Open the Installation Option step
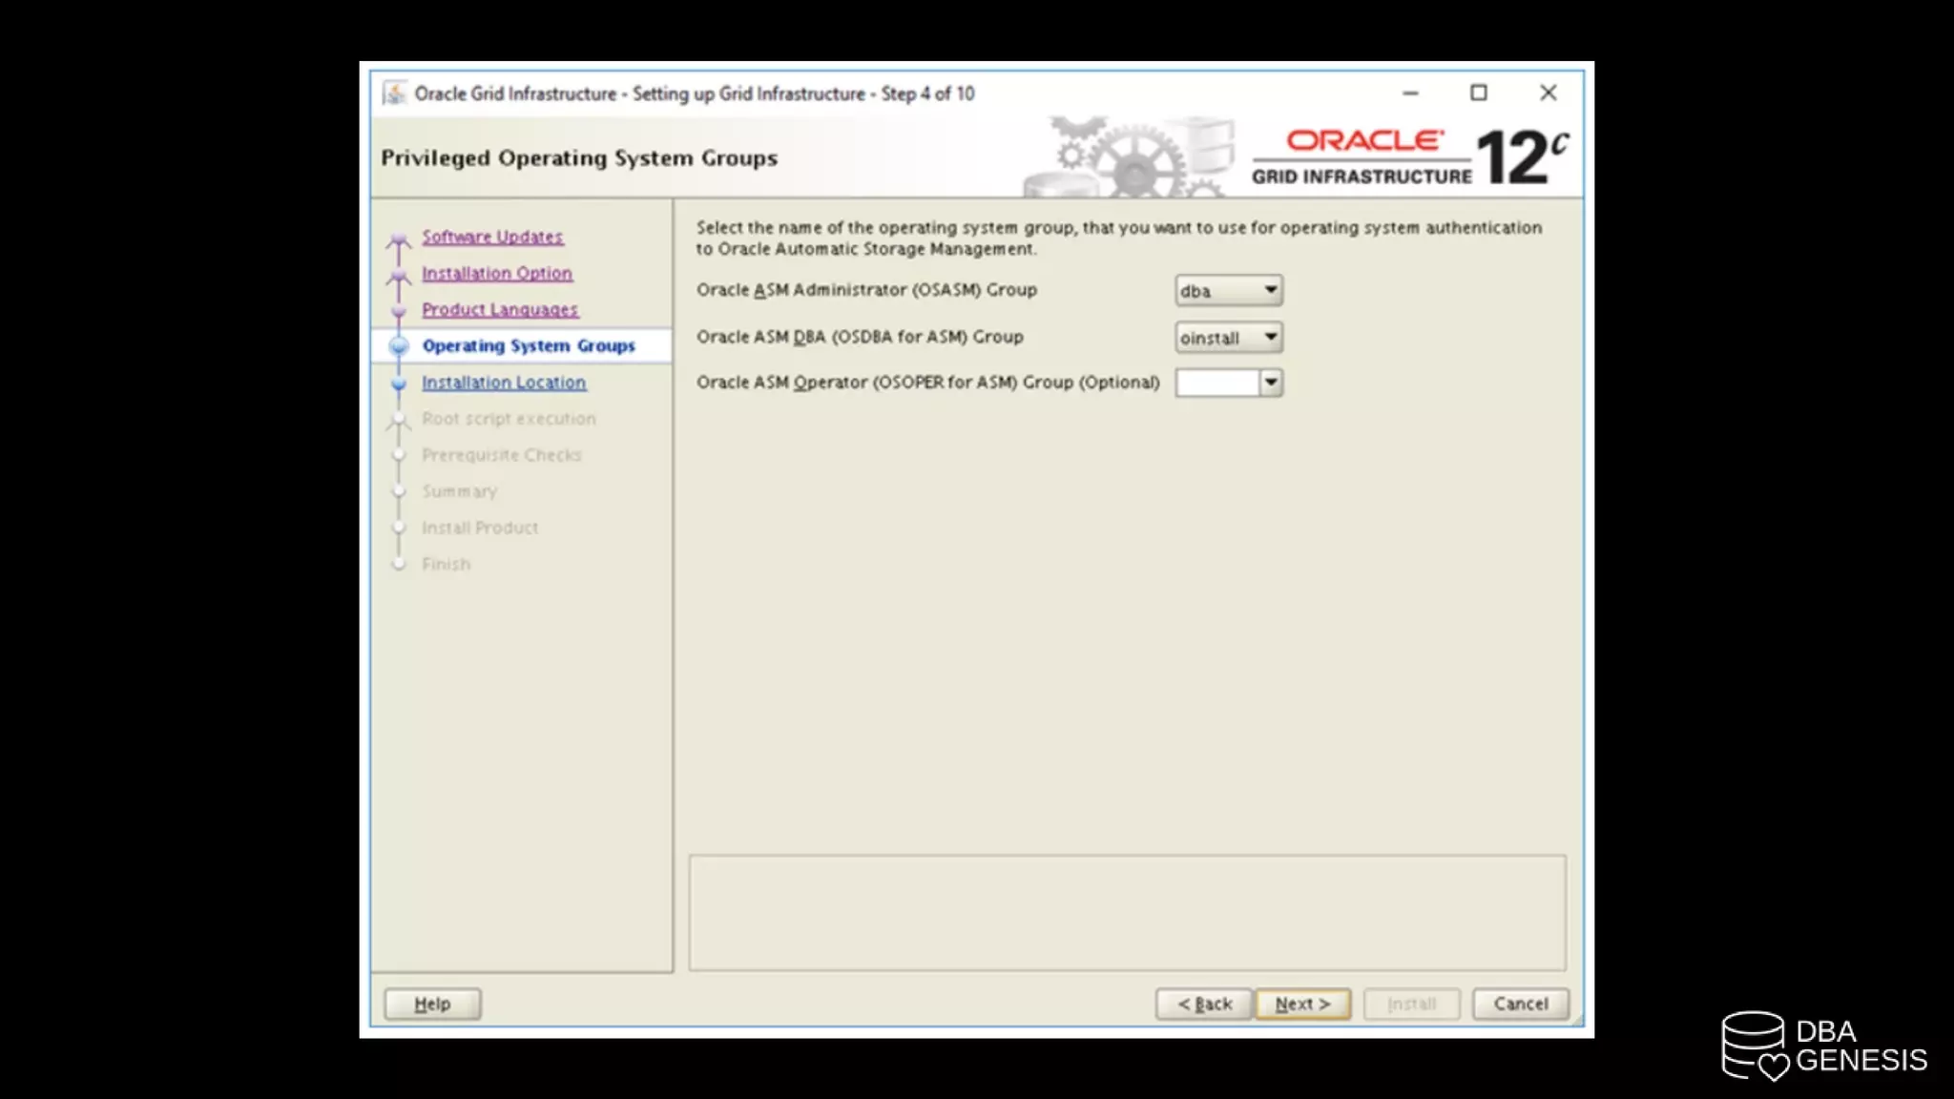The image size is (1954, 1099). click(497, 273)
